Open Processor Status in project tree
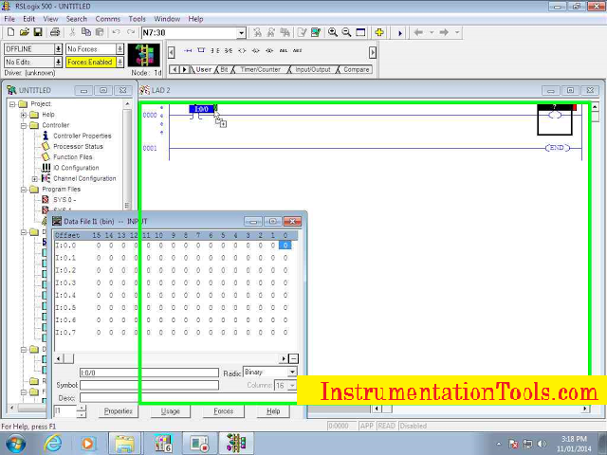The width and height of the screenshot is (607, 455). [78, 146]
